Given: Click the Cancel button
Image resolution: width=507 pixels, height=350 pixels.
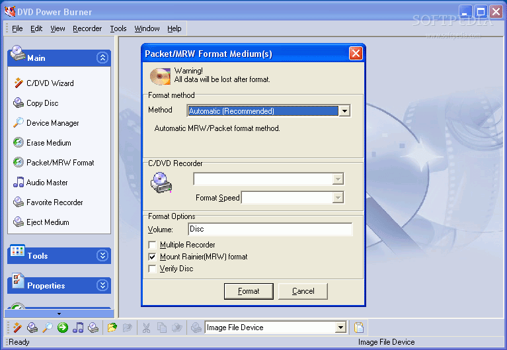Looking at the screenshot, I should (x=303, y=291).
